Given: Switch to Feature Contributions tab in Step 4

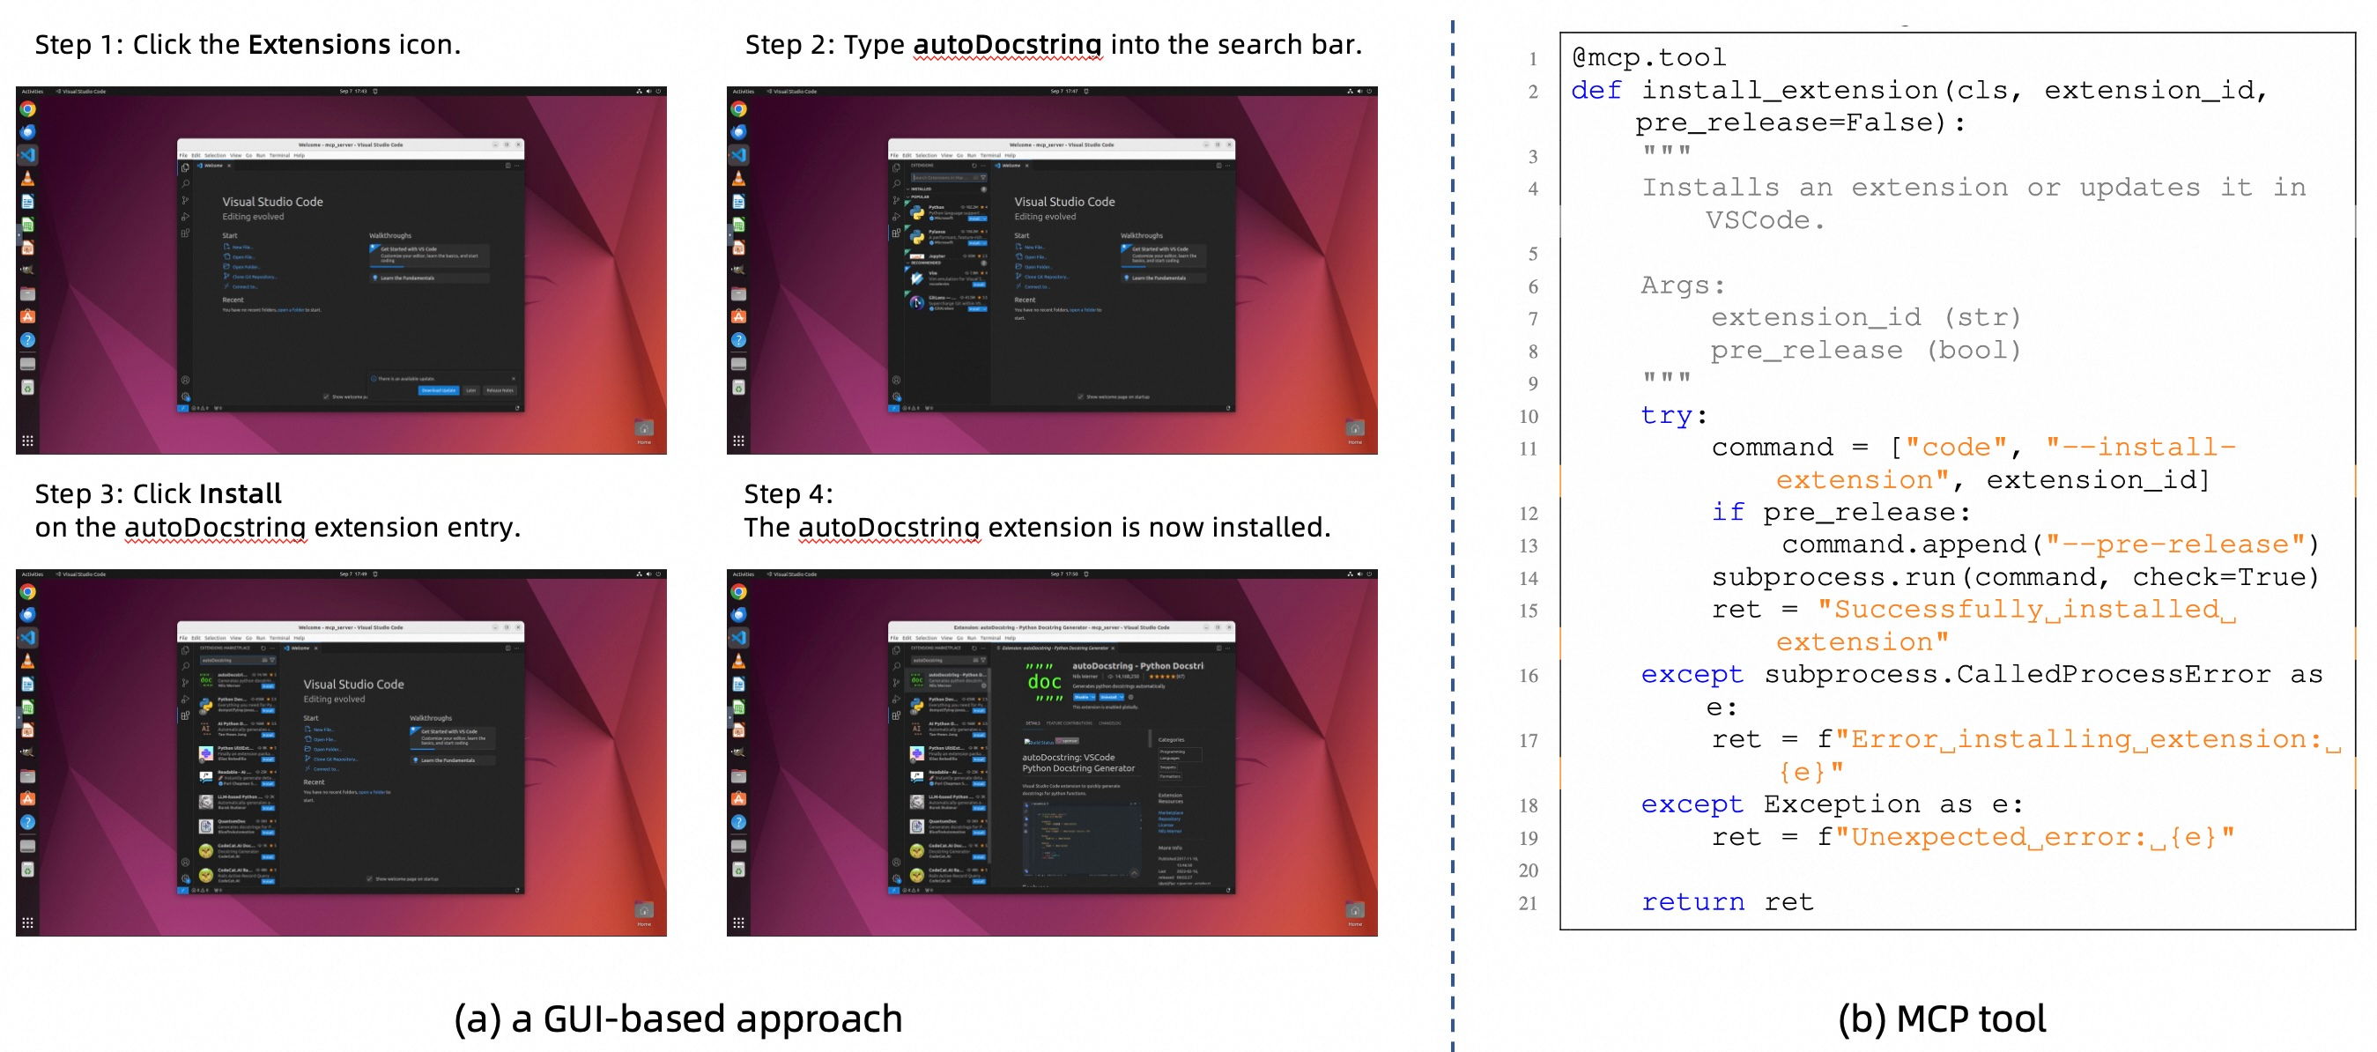Looking at the screenshot, I should click(x=1070, y=722).
